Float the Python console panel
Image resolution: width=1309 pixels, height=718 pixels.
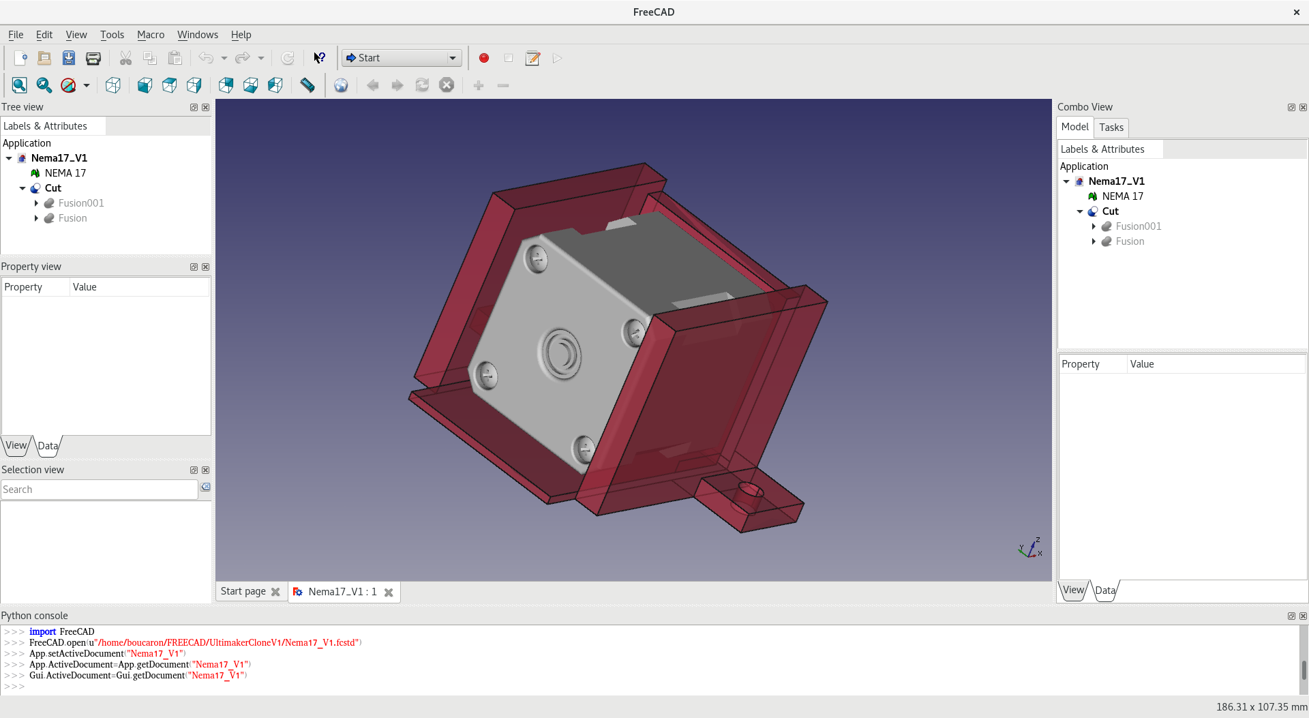[1291, 616]
